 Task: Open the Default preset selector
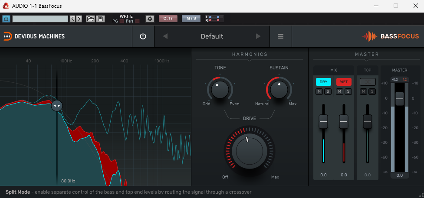(212, 36)
